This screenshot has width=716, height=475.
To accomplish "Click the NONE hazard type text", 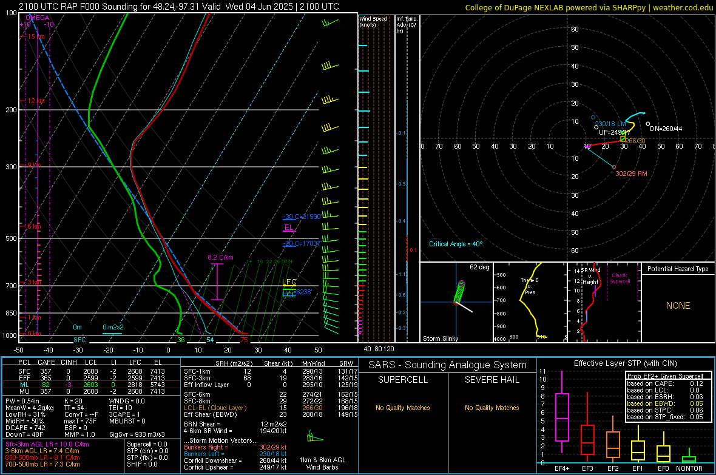I will [x=678, y=306].
